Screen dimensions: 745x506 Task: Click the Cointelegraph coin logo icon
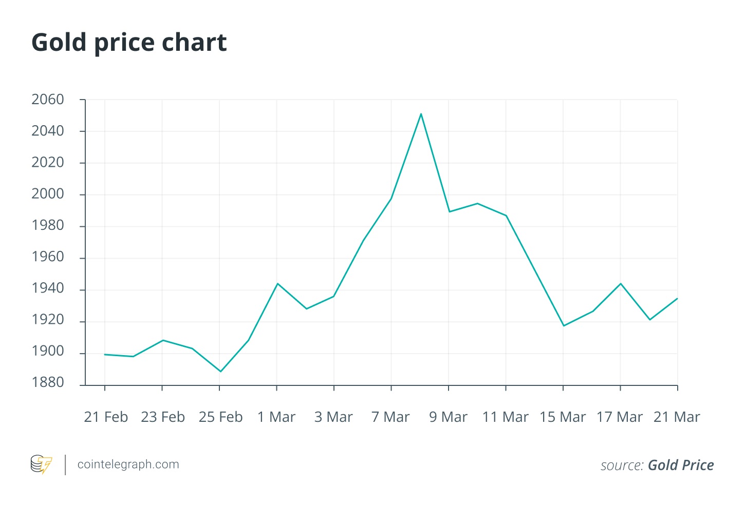[x=41, y=464]
